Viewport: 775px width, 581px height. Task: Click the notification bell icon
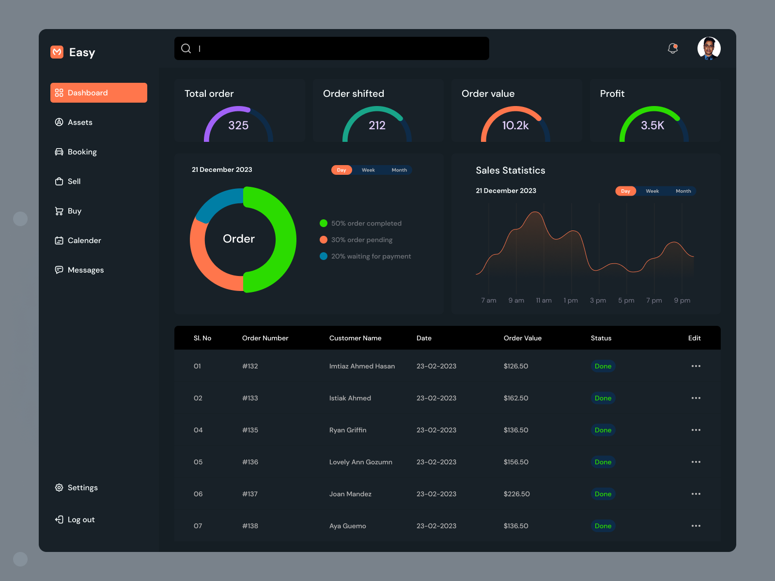(x=672, y=48)
